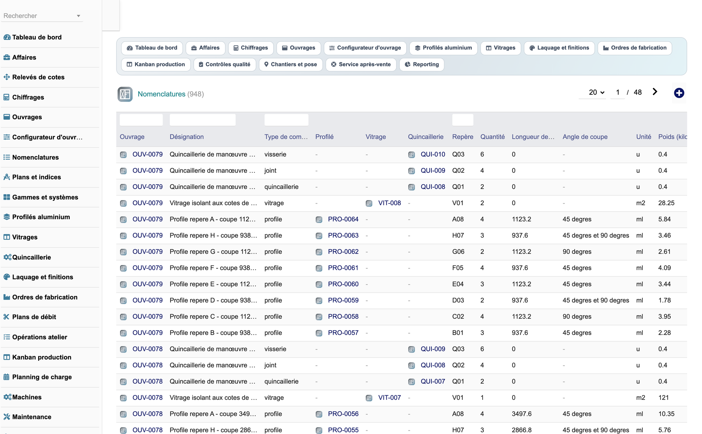
Task: Sort by the Quantité column header
Action: [x=492, y=137]
